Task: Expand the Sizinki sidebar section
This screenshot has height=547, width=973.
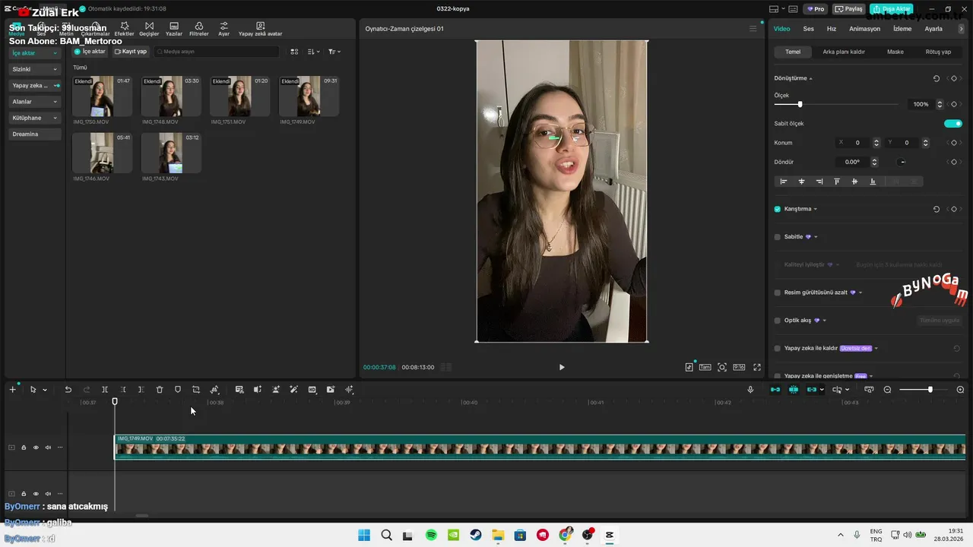Action: coord(35,69)
